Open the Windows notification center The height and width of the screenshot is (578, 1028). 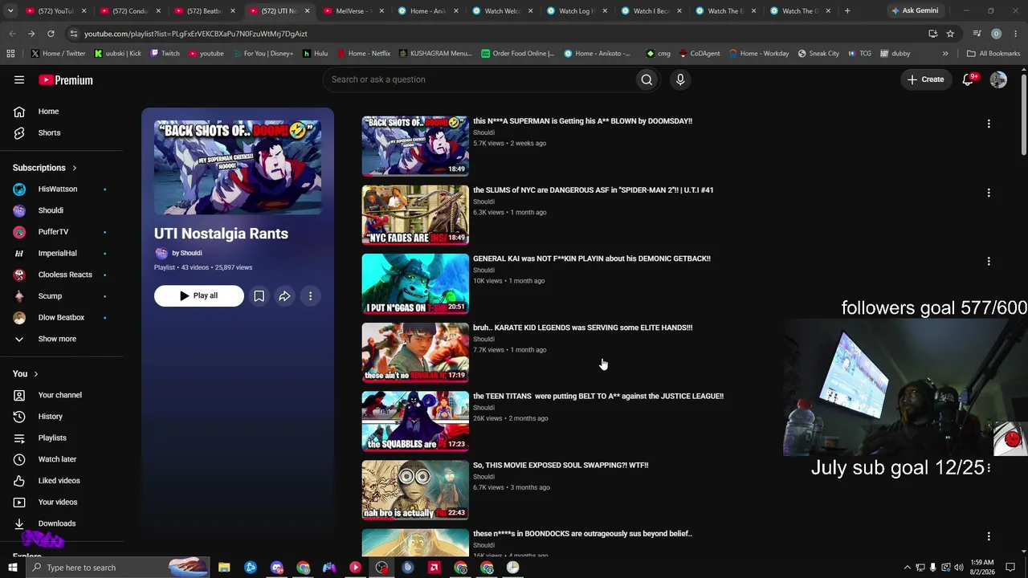point(1010,568)
